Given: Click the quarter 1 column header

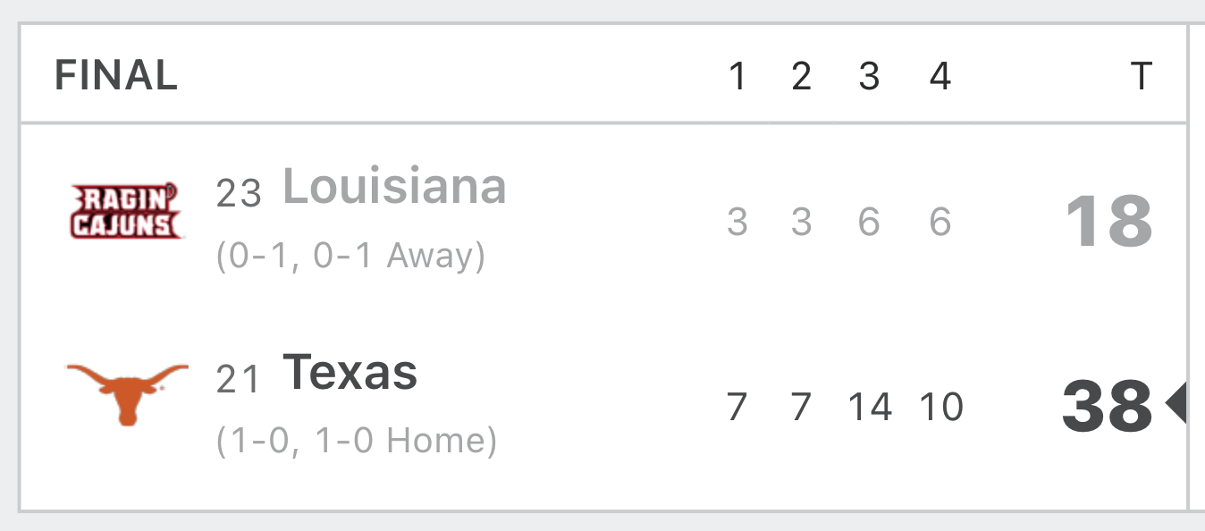Looking at the screenshot, I should coord(737,77).
